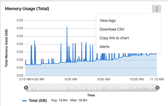The width and height of the screenshot is (168, 106).
Task: Click the Memory Usage (Total) chart title
Action: [27, 9]
